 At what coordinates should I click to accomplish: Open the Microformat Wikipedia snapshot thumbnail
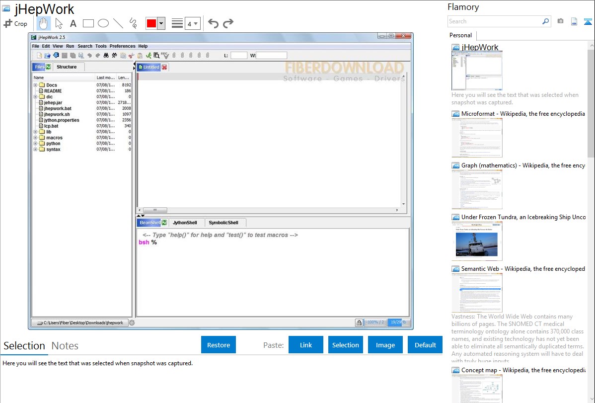pos(477,138)
